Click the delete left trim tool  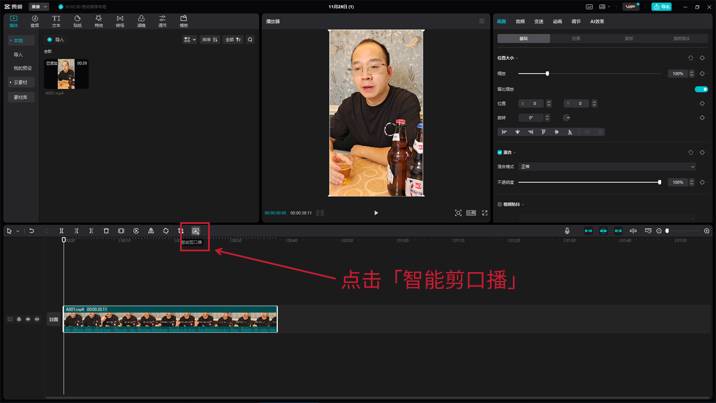pos(77,231)
